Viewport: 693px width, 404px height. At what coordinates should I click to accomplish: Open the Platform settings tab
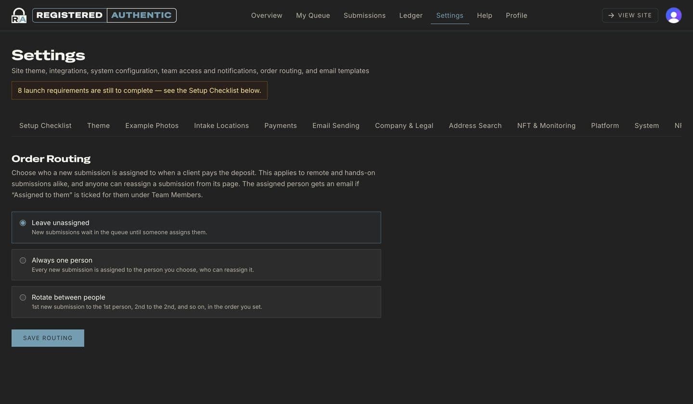[605, 126]
